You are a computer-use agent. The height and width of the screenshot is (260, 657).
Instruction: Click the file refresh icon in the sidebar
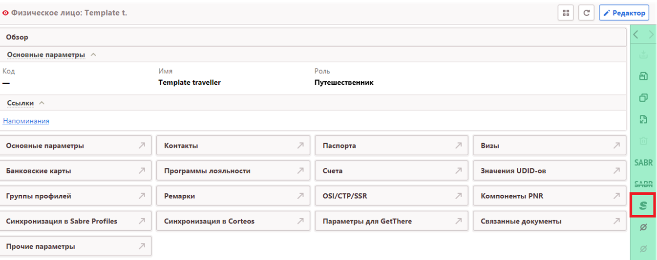pyautogui.click(x=643, y=120)
